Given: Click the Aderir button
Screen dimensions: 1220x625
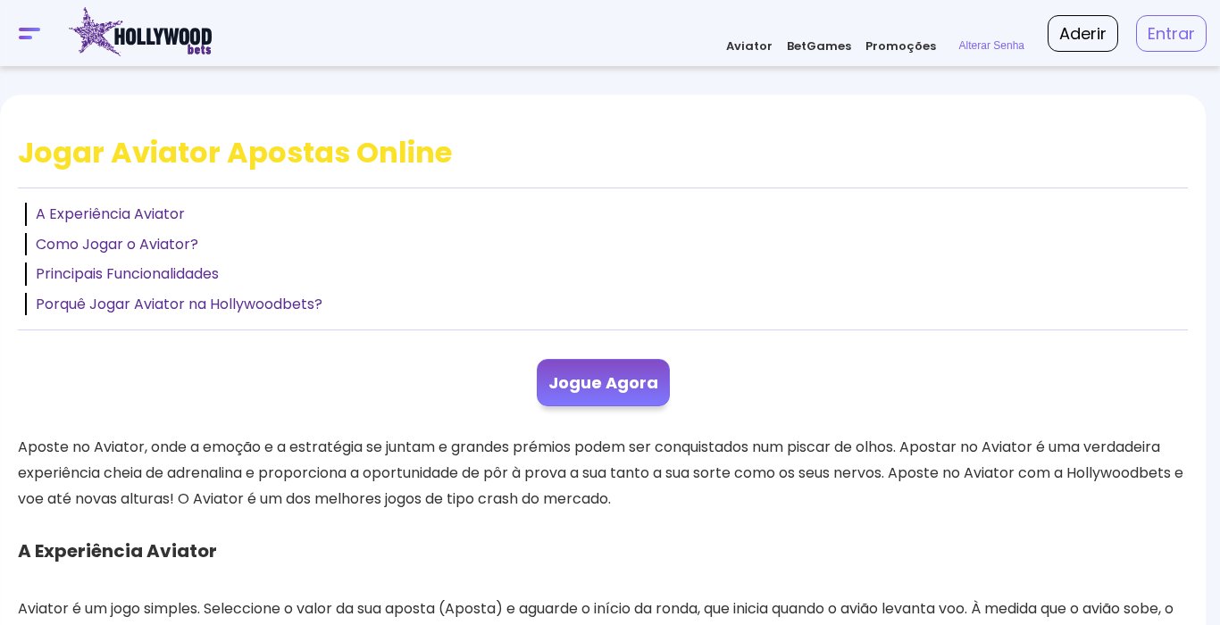Looking at the screenshot, I should click(x=1082, y=34).
